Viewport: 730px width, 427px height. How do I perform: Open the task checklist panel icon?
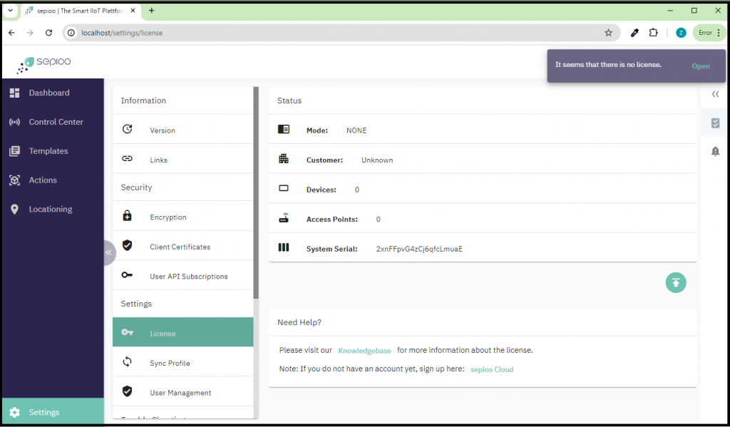point(715,123)
